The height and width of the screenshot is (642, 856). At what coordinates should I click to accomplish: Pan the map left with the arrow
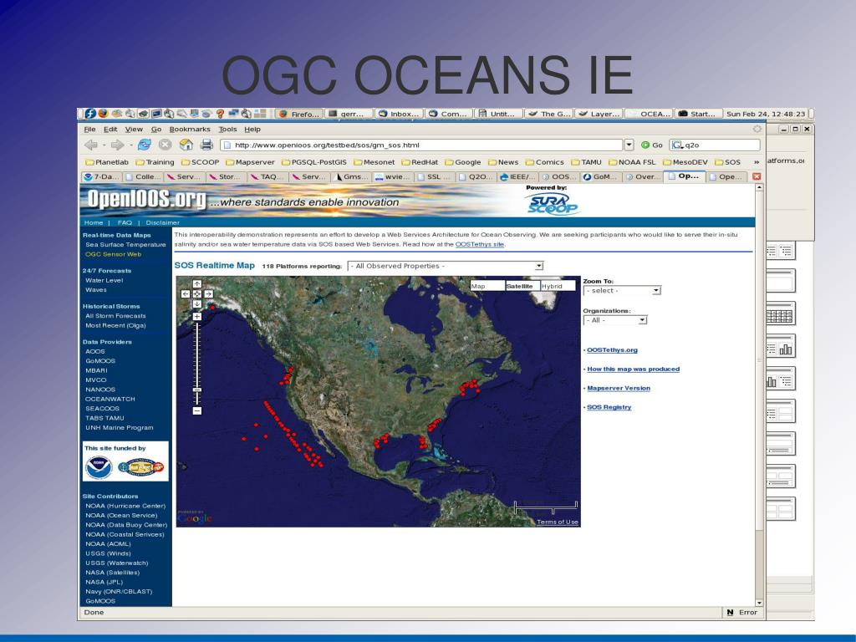186,293
